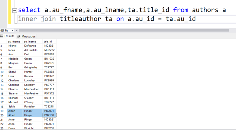Click cell 'Ann' in row 6
This screenshot has height=130, width=236.
15,54
